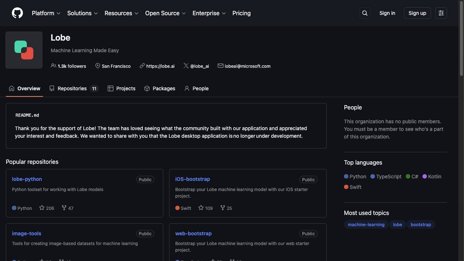Go to the Pricing page
The height and width of the screenshot is (261, 464).
pos(241,13)
